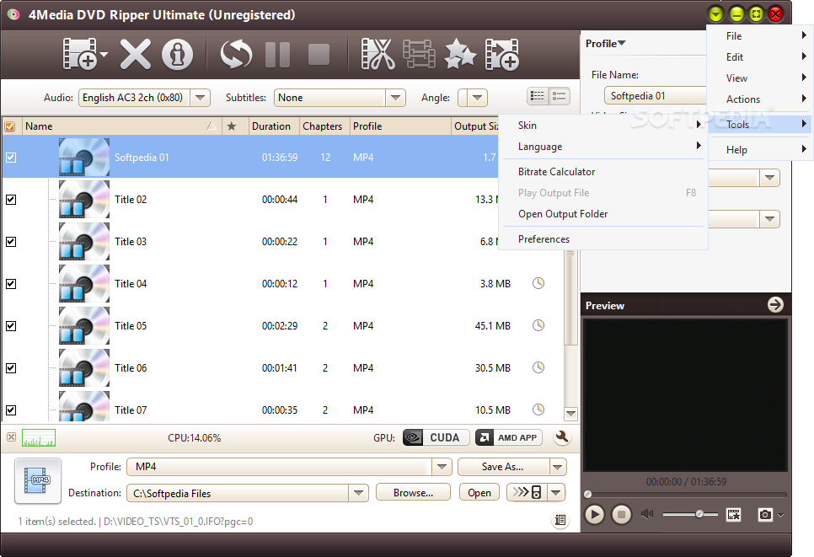Click the Convert refresh-arrows toolbar icon
Screen dimensions: 814x557
pyautogui.click(x=236, y=54)
